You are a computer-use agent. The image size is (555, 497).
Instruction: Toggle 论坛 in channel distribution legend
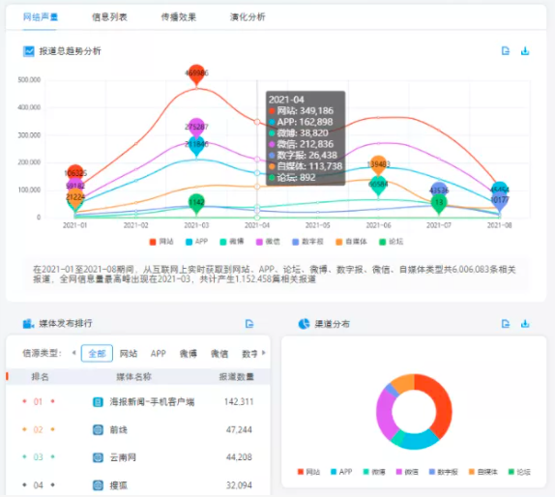point(519,472)
